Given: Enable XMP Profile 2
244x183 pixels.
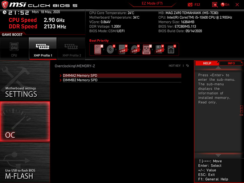Looking at the screenshot, I should click(x=72, y=48).
